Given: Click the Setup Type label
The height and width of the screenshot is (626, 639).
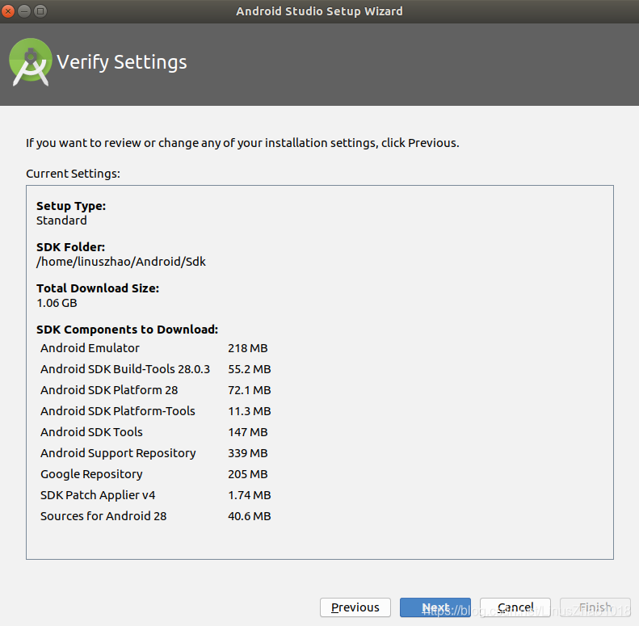Looking at the screenshot, I should click(71, 206).
